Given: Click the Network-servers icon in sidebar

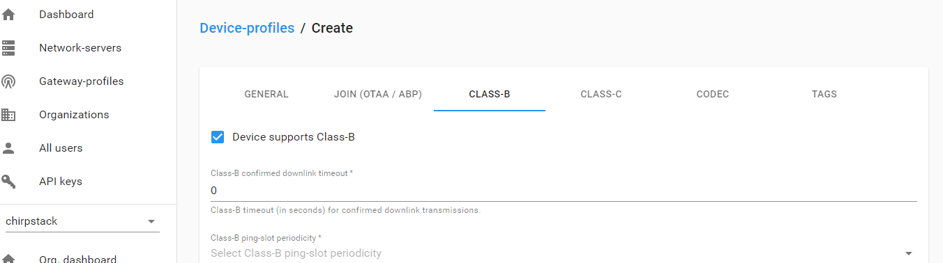Looking at the screenshot, I should coord(8,48).
